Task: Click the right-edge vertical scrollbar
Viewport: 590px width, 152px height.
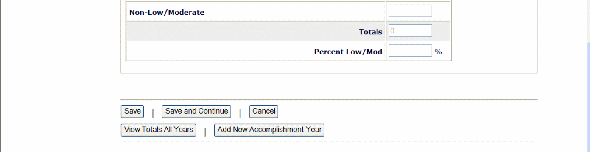Action: [x=588, y=76]
